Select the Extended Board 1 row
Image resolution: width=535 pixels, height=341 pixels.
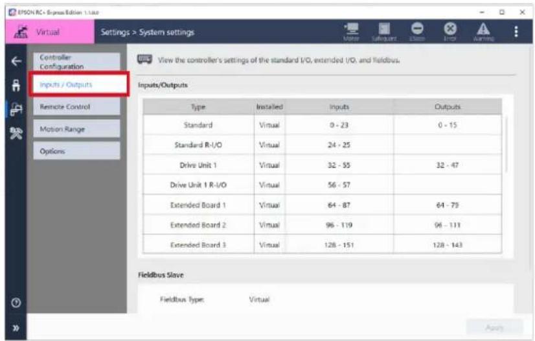coord(323,205)
